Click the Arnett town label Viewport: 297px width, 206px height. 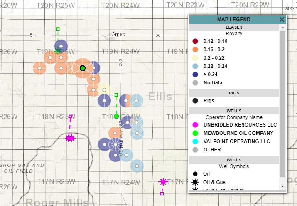pos(118,34)
